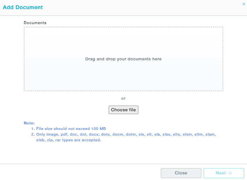
Task: Click the accepted file types note starting 'Only image'
Action: point(126,134)
